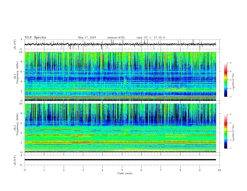Click the ch.1 voltage waveform trace
Viewport: 247px width, 191px height.
click(120, 44)
